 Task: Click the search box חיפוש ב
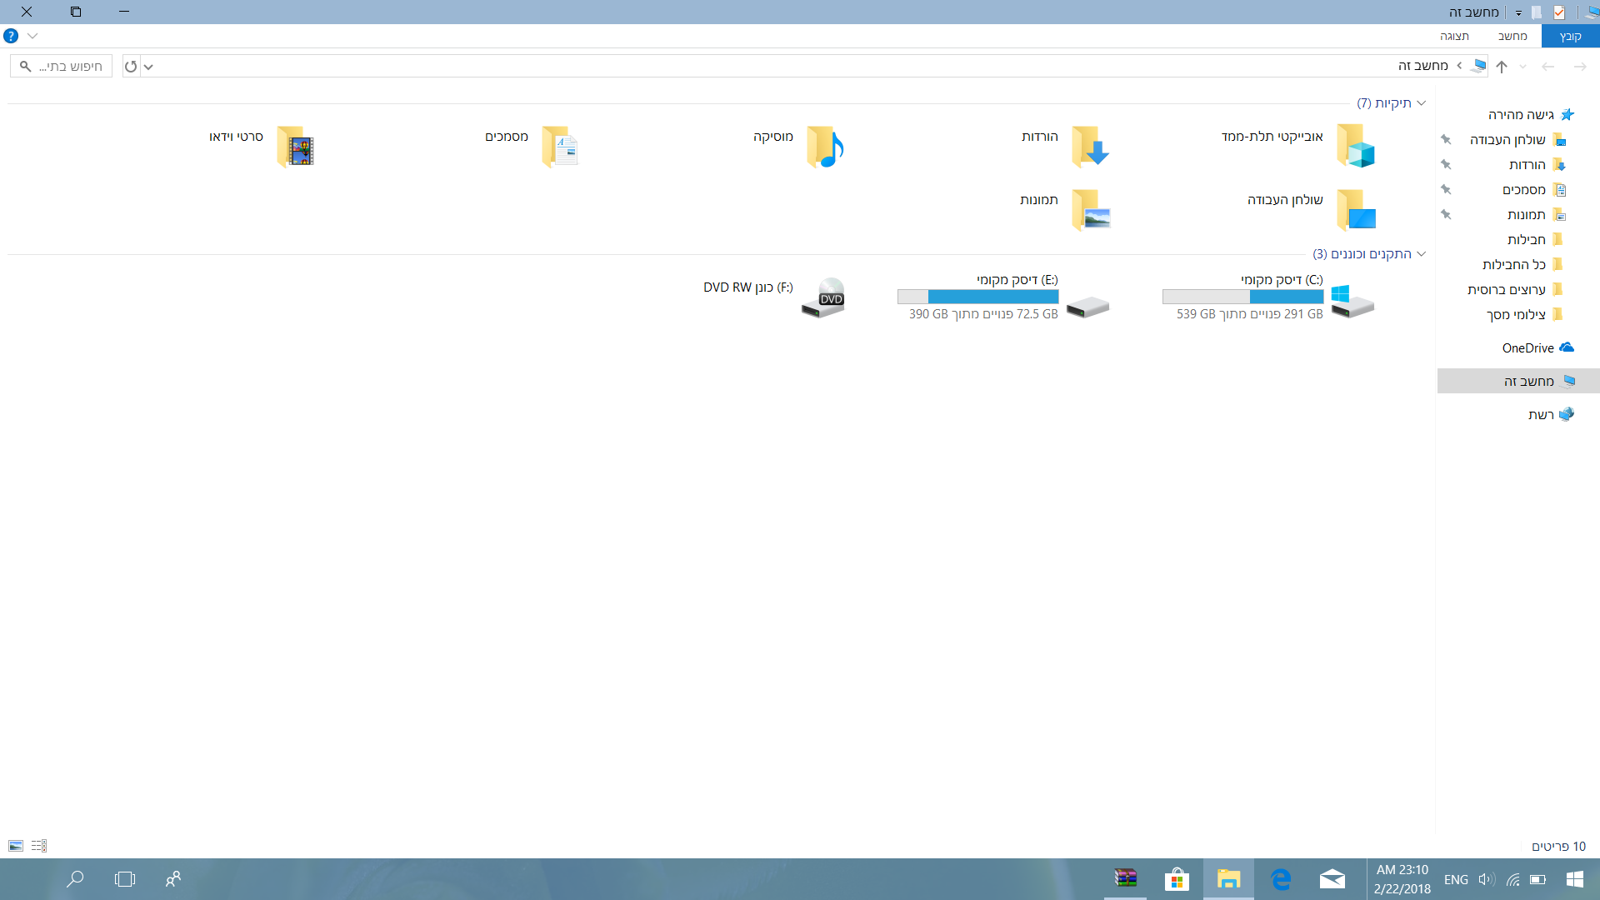click(62, 67)
